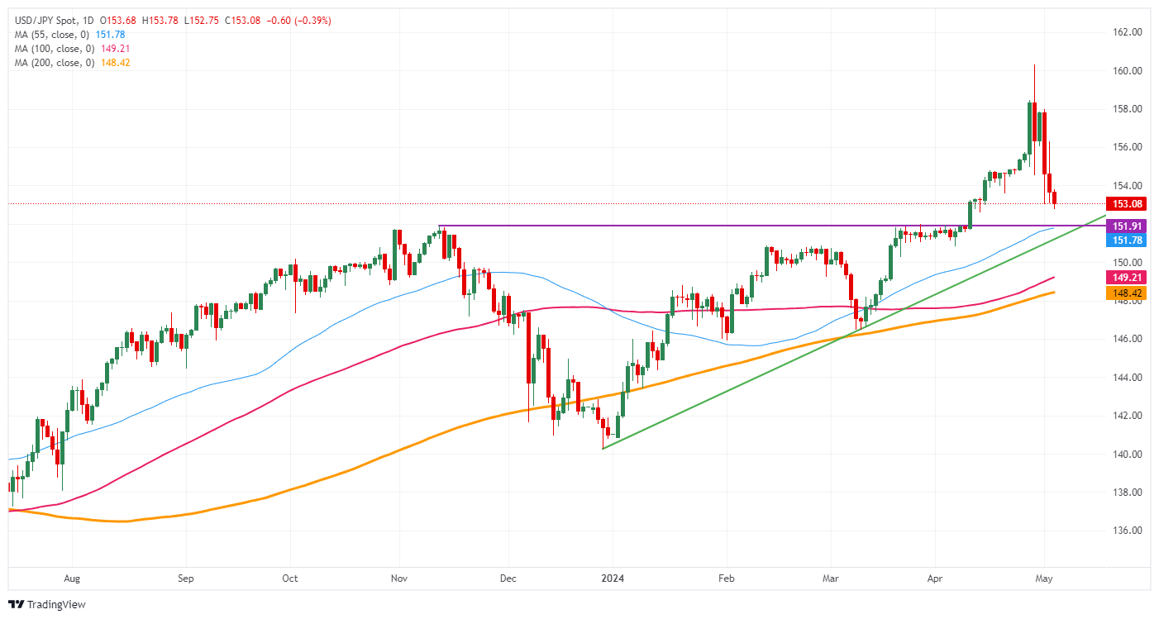Viewport: 1159px width, 619px height.
Task: Select the purple horizontal resistance line
Action: tap(661, 226)
